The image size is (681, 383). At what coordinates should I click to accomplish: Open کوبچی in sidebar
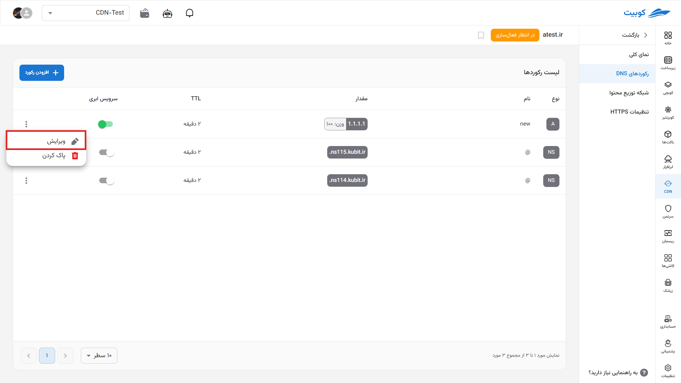tap(668, 88)
